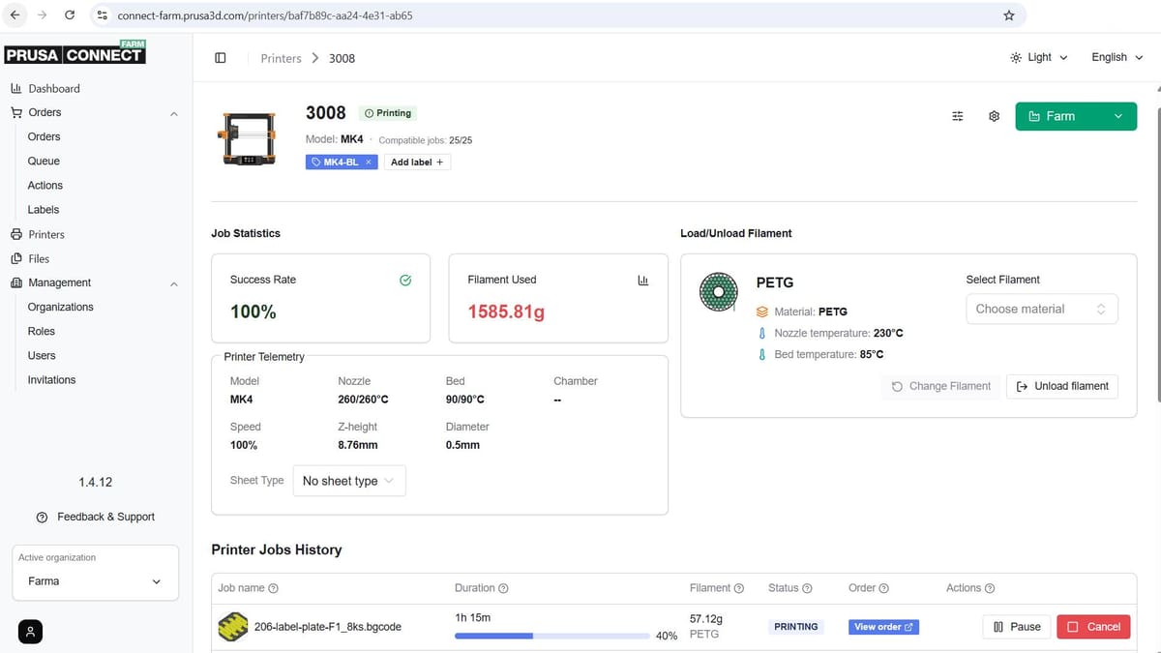Open the Choose material dropdown
Screen dimensions: 1161x653
[x=1041, y=309]
